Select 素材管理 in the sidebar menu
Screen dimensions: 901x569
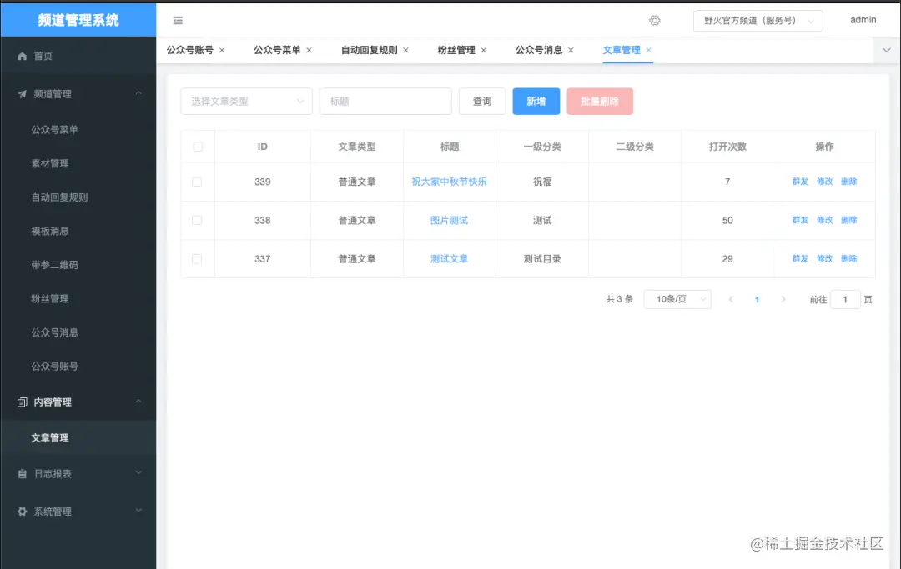coord(50,163)
